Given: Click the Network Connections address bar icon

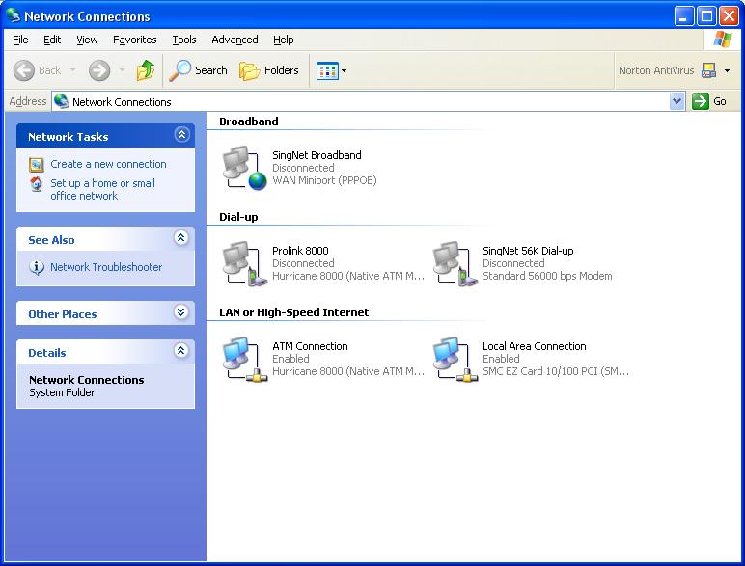Looking at the screenshot, I should coord(62,101).
